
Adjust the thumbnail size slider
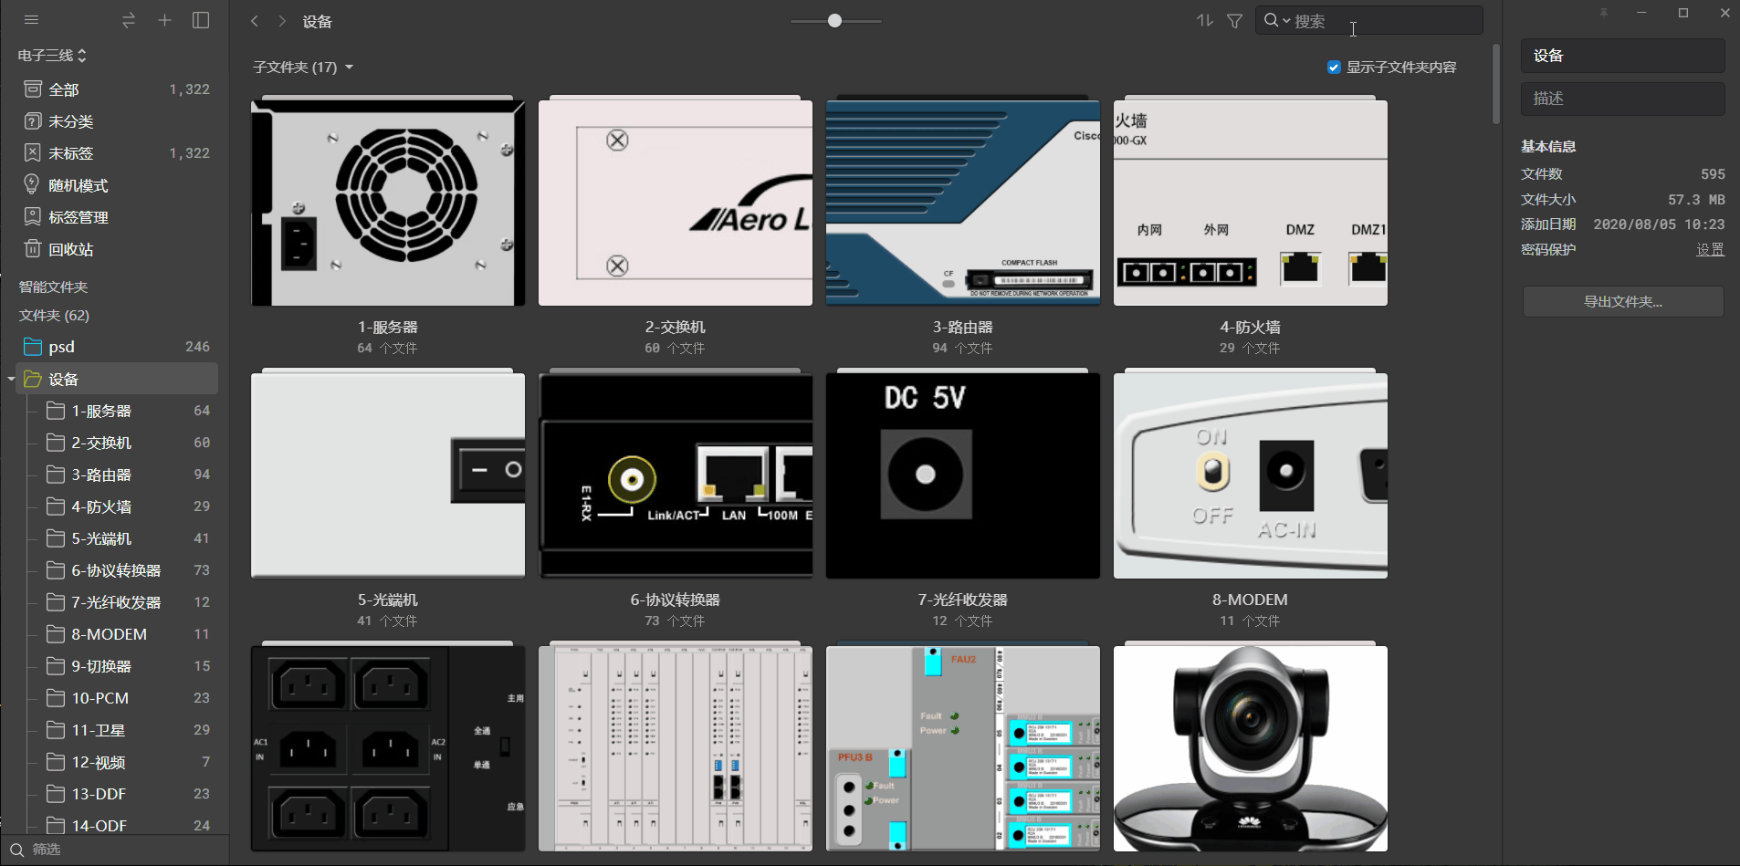pyautogui.click(x=835, y=21)
